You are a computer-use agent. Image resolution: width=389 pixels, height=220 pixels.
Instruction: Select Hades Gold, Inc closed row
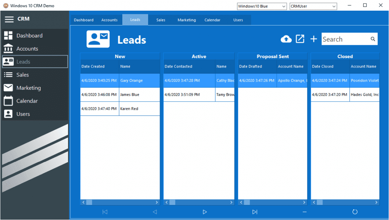[x=345, y=95]
